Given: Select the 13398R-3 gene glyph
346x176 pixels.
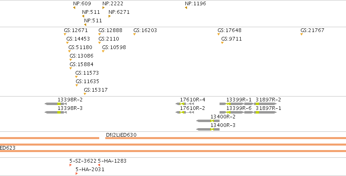Looking at the screenshot, I should 56,112.
